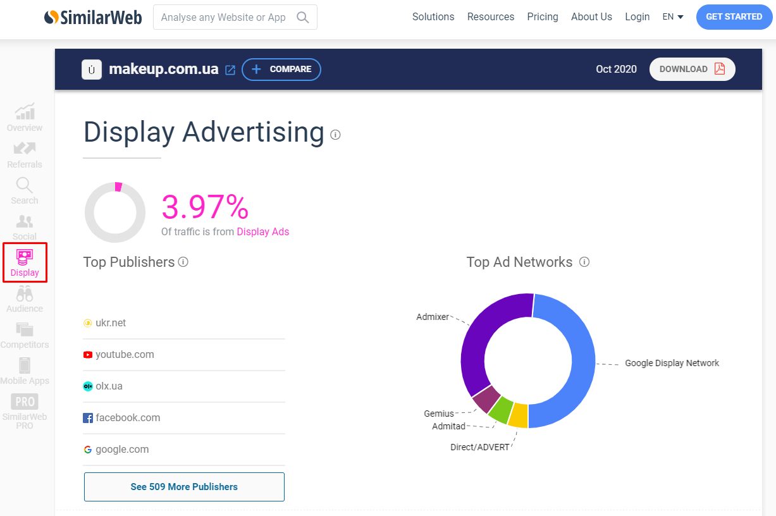Open the Search traffic section
Viewport: 776px width, 516px height.
click(x=24, y=190)
